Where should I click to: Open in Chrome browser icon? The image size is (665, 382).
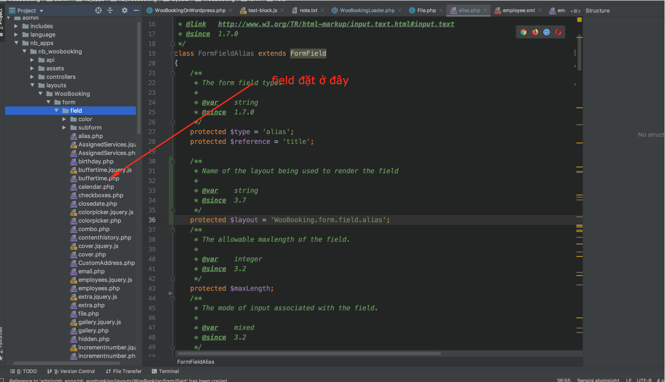click(x=523, y=32)
